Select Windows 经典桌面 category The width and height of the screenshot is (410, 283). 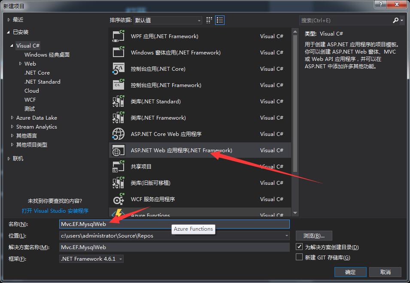47,54
